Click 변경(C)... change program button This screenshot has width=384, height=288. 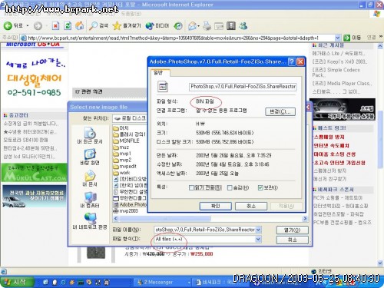(x=280, y=111)
